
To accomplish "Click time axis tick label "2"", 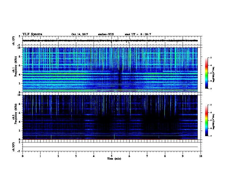I will (x=58, y=156).
